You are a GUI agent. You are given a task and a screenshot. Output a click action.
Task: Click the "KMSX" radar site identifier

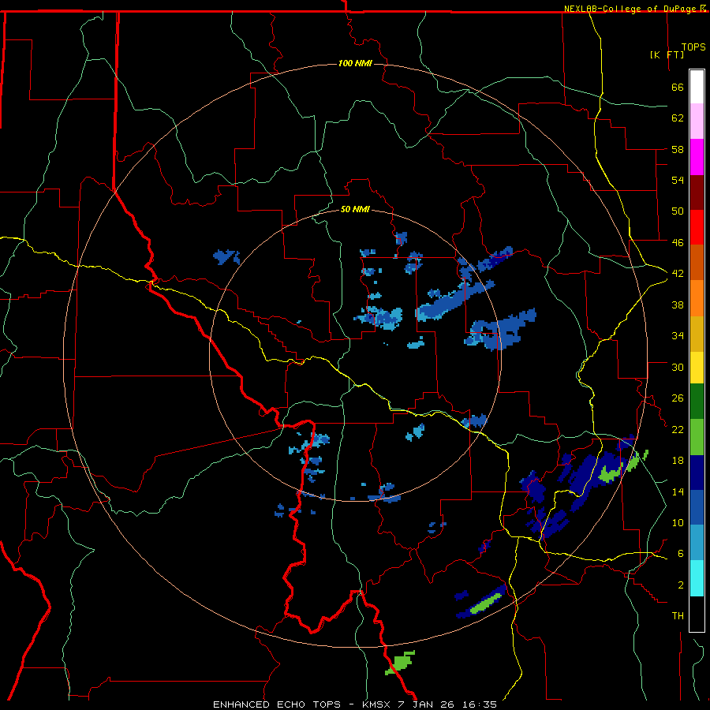pyautogui.click(x=379, y=704)
